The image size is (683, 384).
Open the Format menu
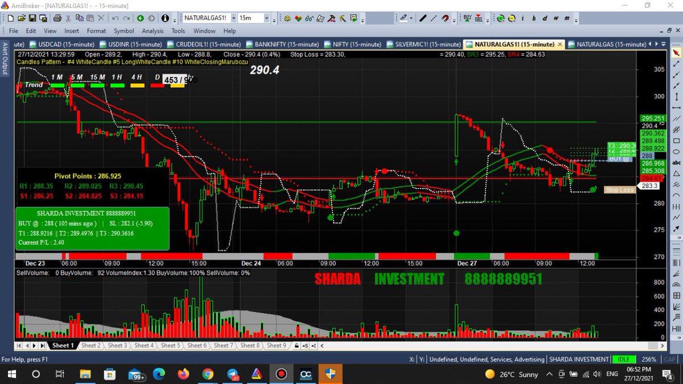[x=96, y=31]
